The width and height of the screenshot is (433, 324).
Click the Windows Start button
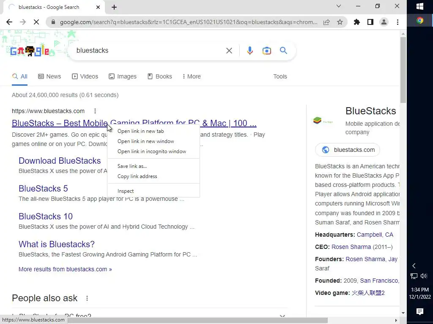tap(420, 7)
